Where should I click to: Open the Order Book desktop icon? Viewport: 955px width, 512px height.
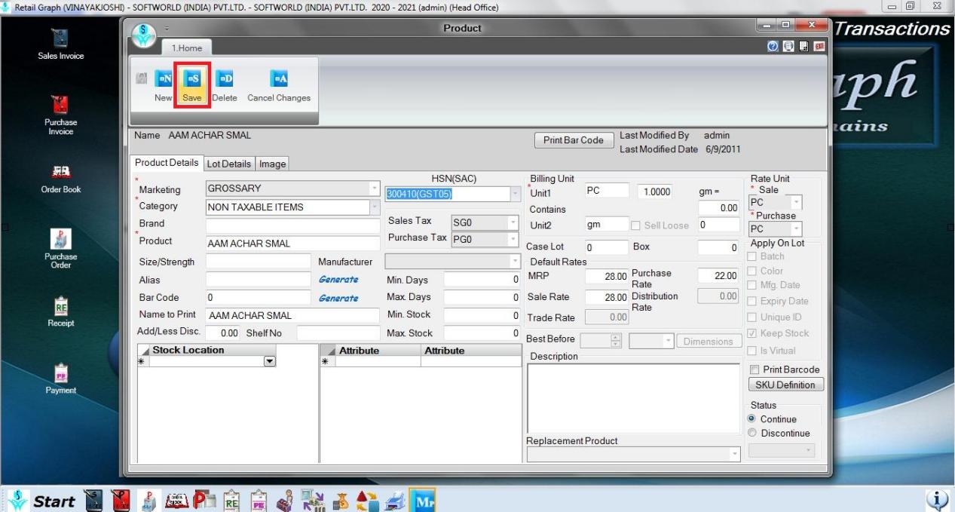[x=60, y=173]
